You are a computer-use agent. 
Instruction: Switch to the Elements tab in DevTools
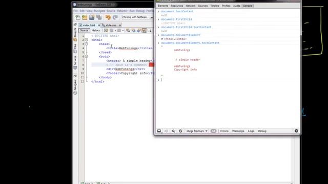tap(163, 6)
